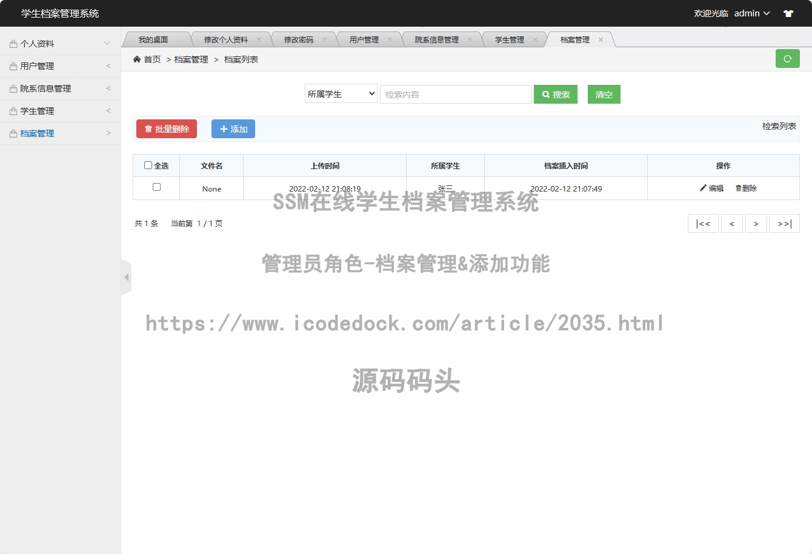Click the 2022-02-12 21:07:49 cell
Screen dimensions: 812x554
point(566,189)
